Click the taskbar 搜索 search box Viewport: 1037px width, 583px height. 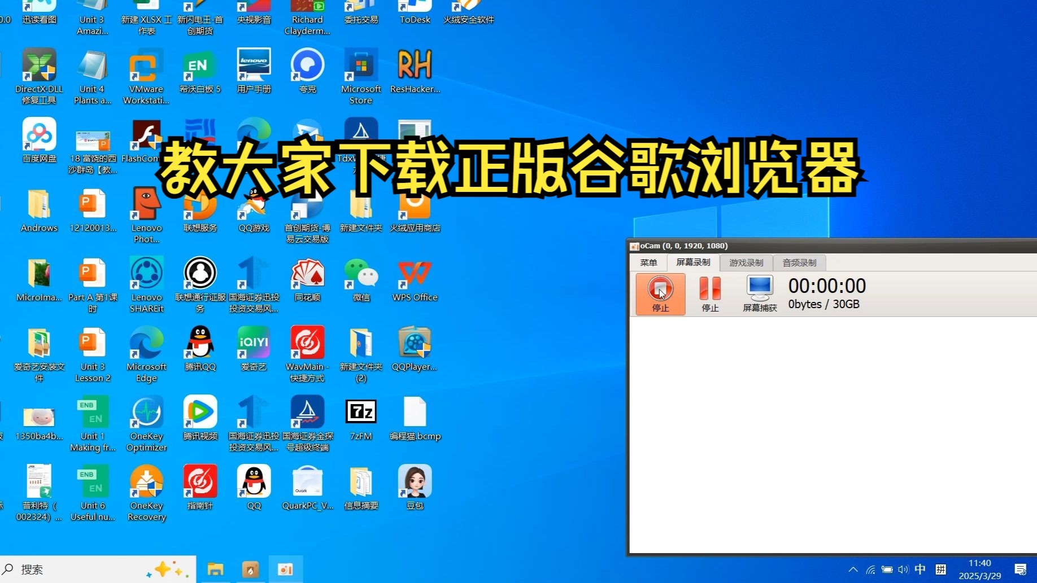click(x=98, y=569)
